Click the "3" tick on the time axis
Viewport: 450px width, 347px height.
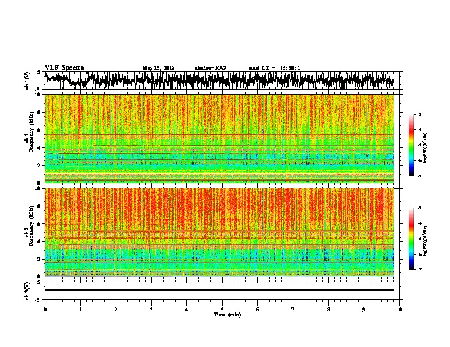pyautogui.click(x=151, y=310)
